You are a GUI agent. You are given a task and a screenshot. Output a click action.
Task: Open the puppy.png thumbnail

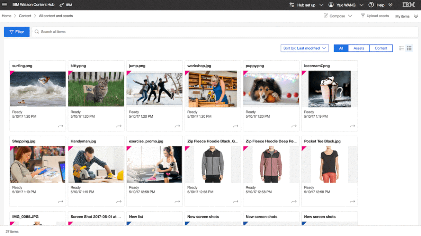click(271, 89)
